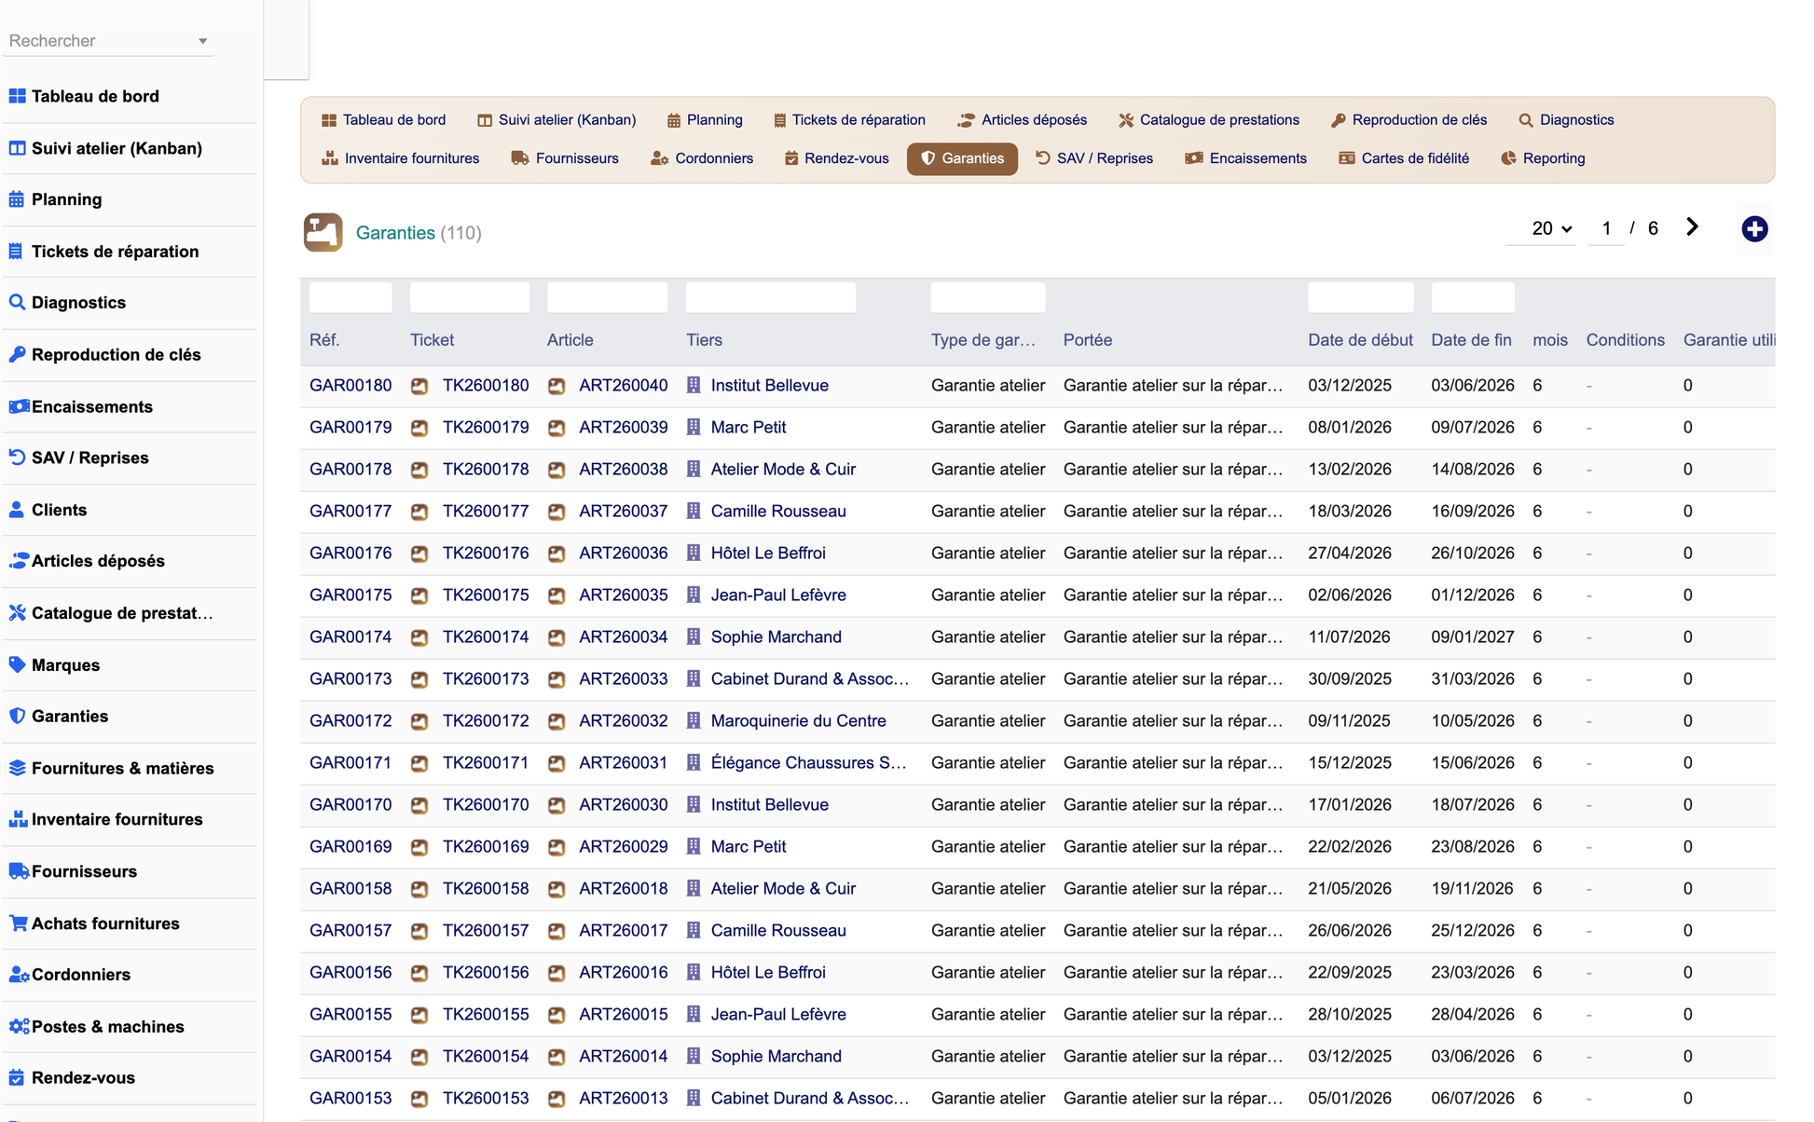Switch to Suivi atelier (Kanban) top tab
The image size is (1814, 1122).
tap(557, 120)
